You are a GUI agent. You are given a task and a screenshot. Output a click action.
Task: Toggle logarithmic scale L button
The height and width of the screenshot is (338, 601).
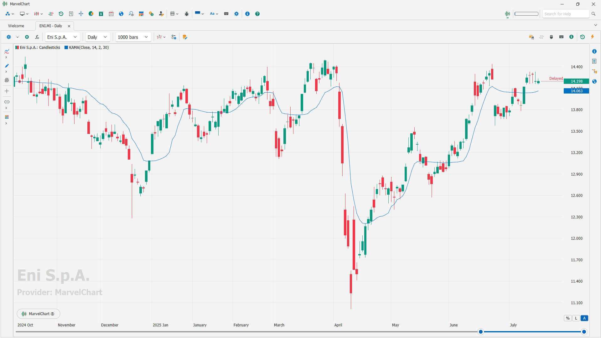576,318
